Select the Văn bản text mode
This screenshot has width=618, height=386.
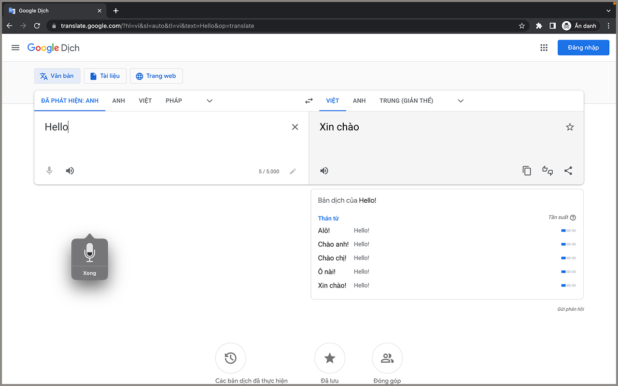[x=57, y=76]
